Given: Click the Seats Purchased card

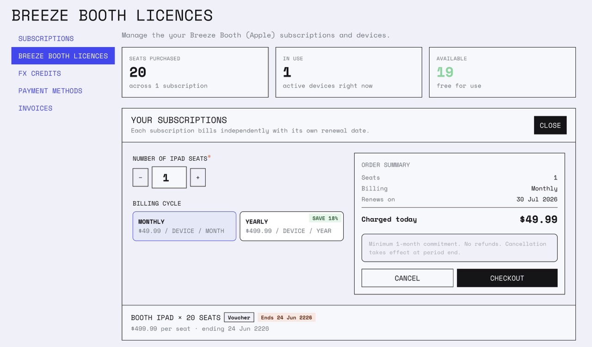Looking at the screenshot, I should click(195, 72).
